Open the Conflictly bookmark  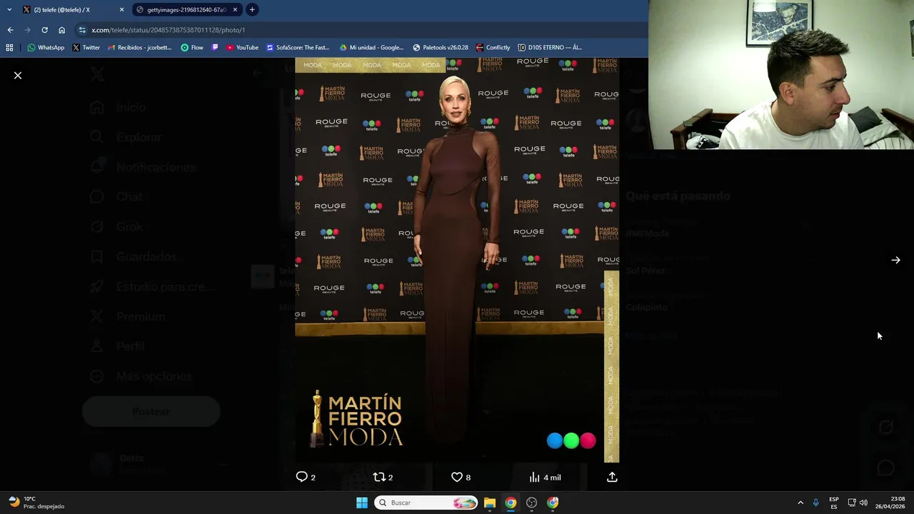point(493,48)
